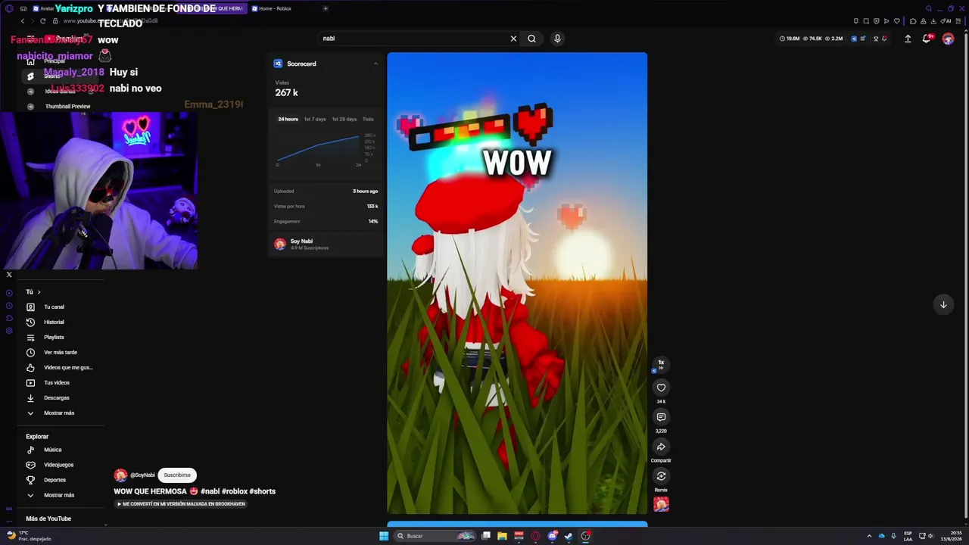969x545 pixels.
Task: Select the 1st 28 days tab
Action: click(x=344, y=119)
